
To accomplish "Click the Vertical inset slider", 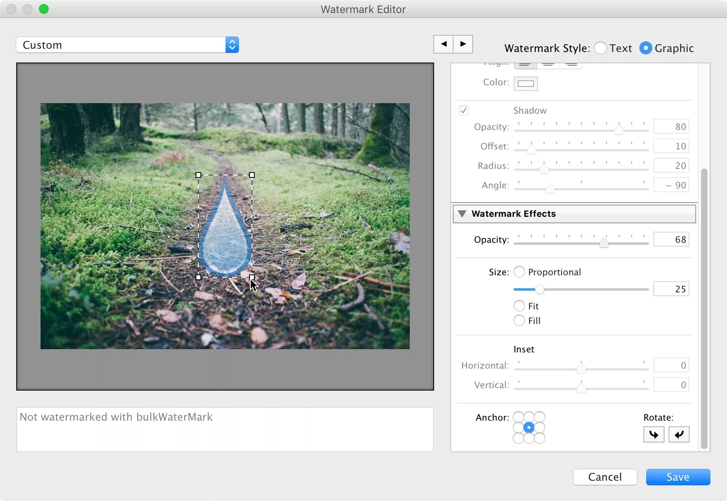I will tap(581, 388).
